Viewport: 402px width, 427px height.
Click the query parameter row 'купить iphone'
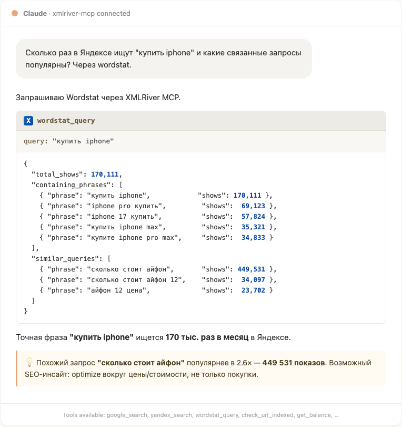(x=201, y=141)
